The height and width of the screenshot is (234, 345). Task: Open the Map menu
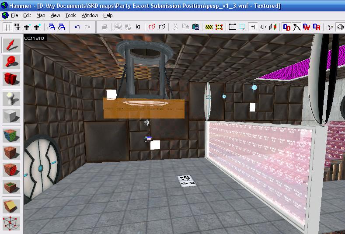point(41,15)
